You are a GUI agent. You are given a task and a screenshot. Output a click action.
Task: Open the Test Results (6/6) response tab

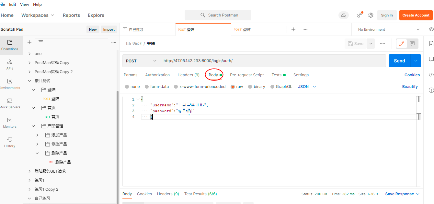200,194
